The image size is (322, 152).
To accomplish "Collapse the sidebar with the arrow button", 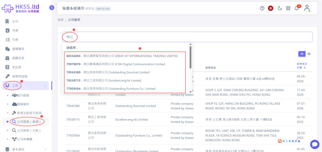I will pos(52,8).
